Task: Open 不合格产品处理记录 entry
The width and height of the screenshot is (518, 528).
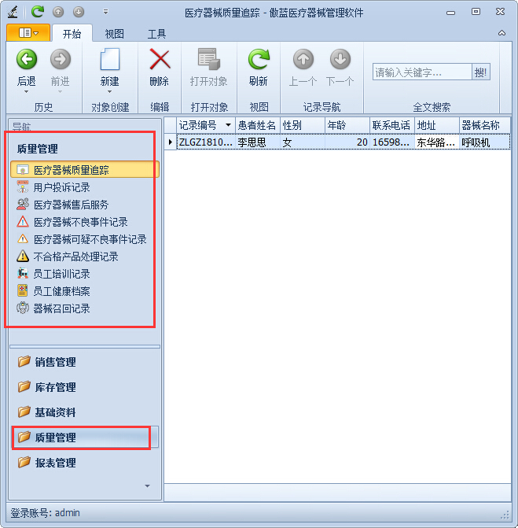Action: (75, 257)
